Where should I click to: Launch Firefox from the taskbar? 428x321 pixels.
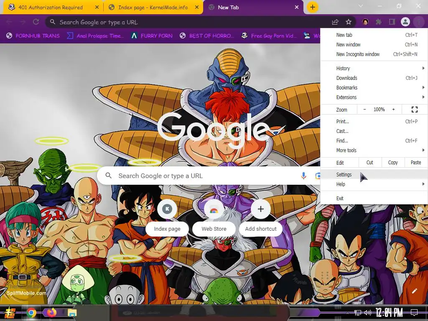tap(51, 313)
